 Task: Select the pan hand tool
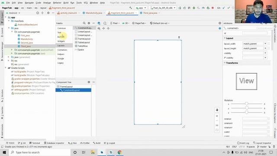pyautogui.click(x=217, y=110)
